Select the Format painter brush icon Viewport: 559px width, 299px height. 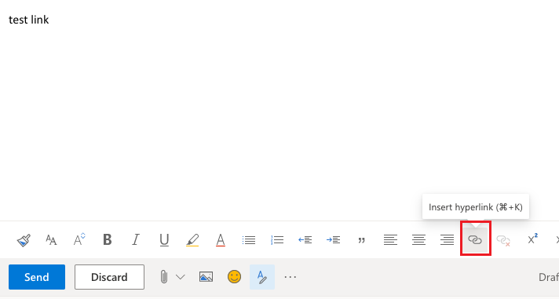tap(24, 240)
